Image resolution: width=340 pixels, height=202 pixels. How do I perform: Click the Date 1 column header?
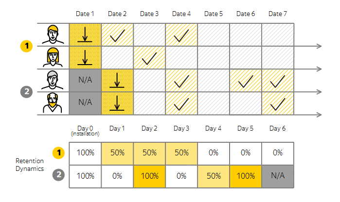pos(85,14)
